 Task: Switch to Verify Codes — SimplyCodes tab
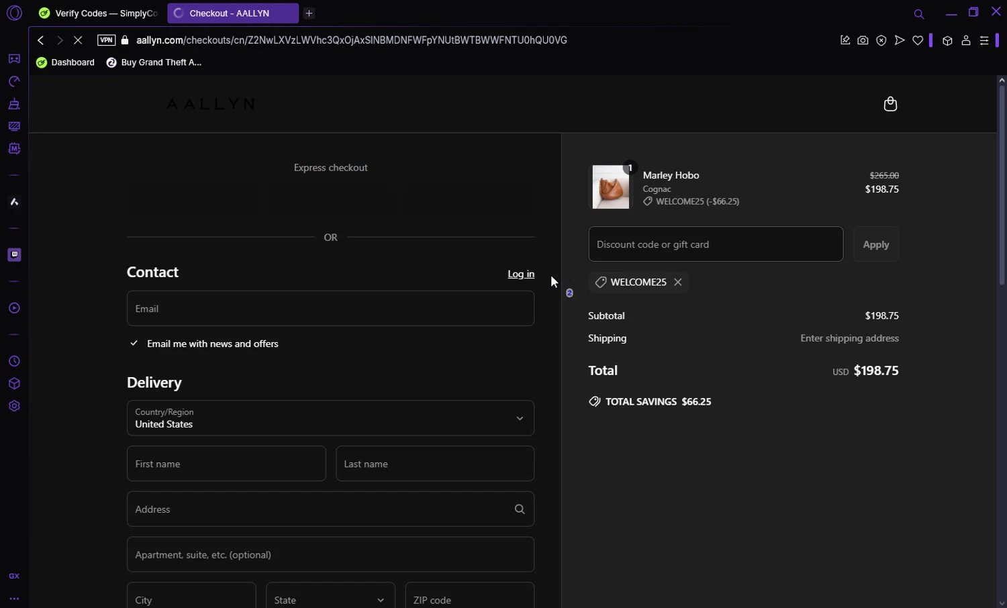click(x=99, y=13)
